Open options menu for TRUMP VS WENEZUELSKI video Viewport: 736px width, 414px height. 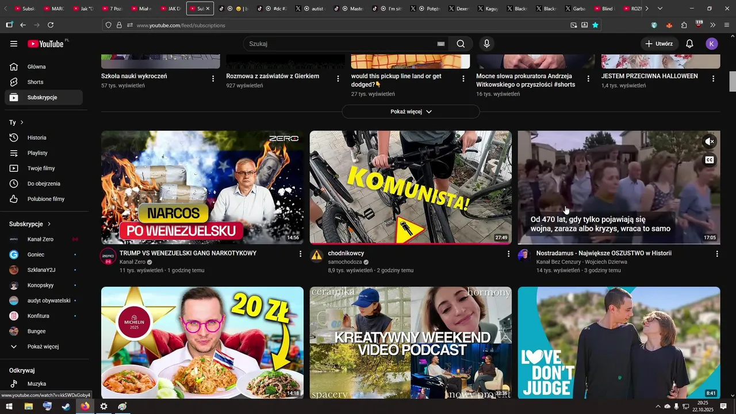coord(300,254)
